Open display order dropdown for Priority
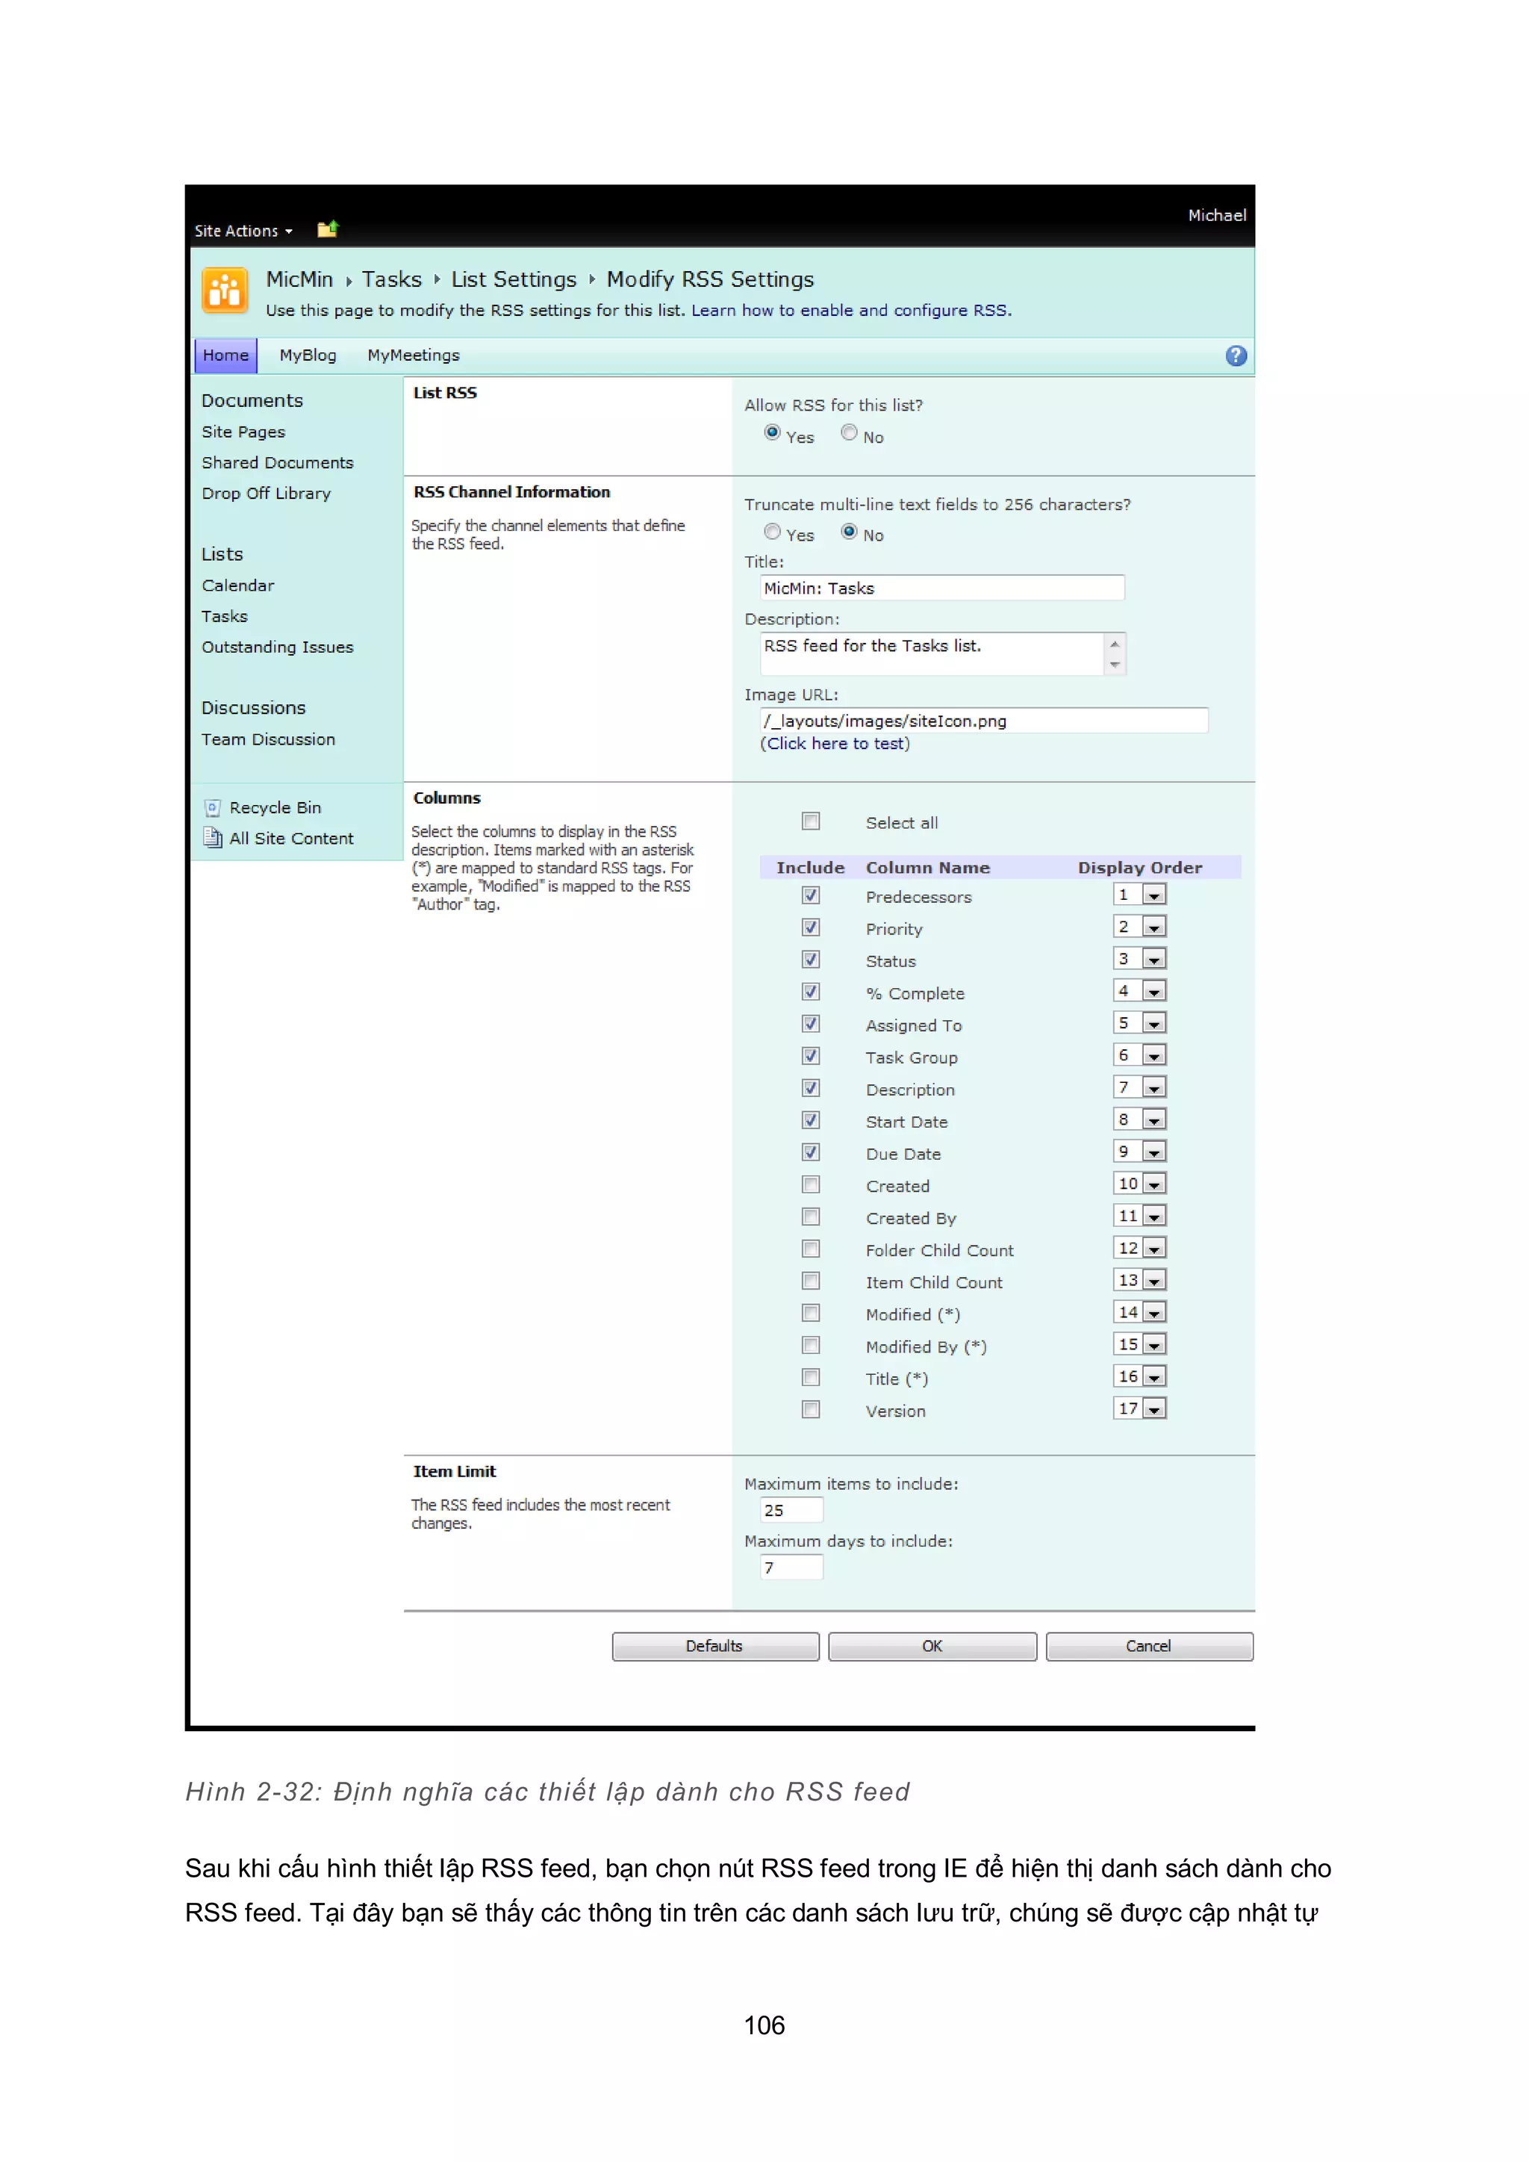 [x=1140, y=927]
